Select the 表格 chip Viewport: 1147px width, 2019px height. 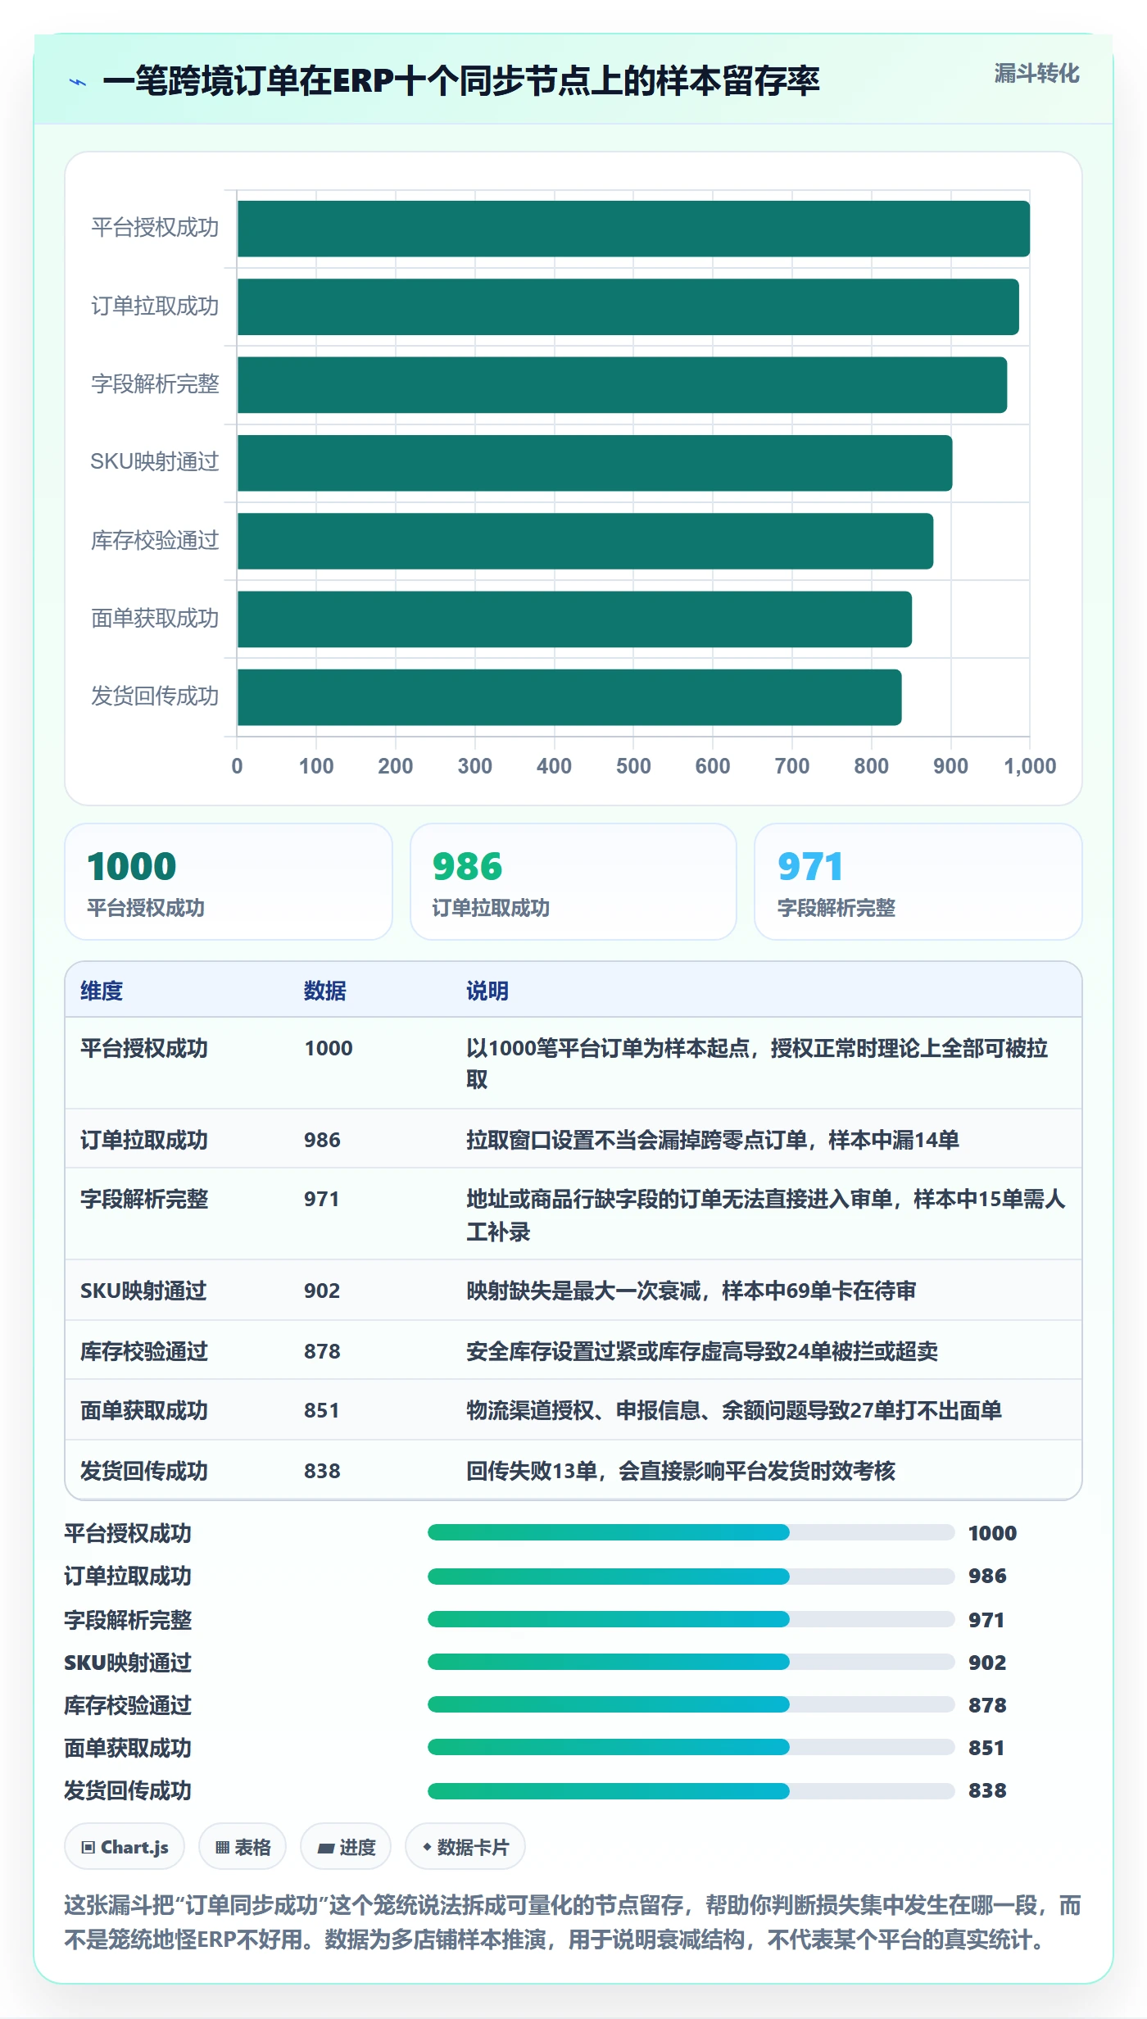click(x=243, y=1847)
